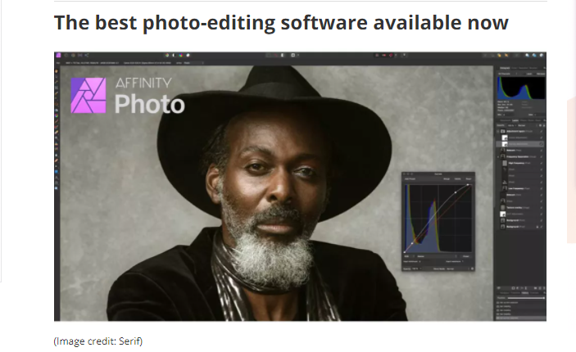
Task: Click Delete in the Curves dialog
Action: [x=457, y=178]
